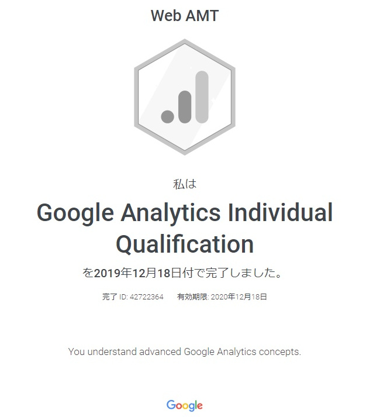Click the colored Google logo at the bottom

click(x=185, y=405)
